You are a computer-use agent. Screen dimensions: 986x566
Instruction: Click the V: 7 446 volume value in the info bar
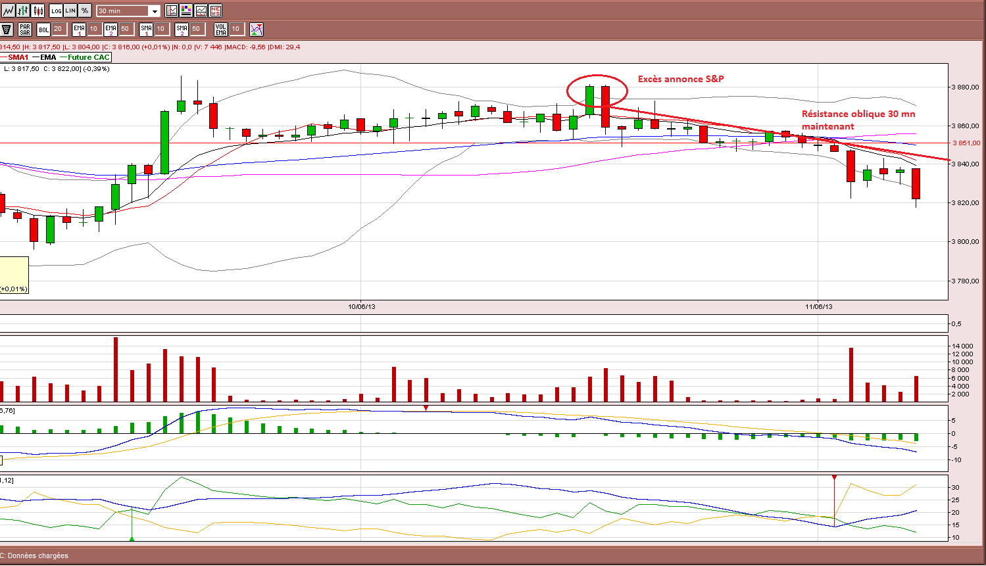(208, 47)
